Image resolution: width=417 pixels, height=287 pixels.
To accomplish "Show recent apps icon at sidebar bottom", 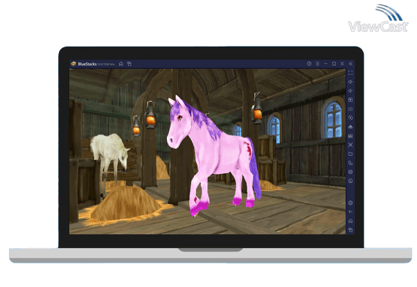I will (351, 229).
